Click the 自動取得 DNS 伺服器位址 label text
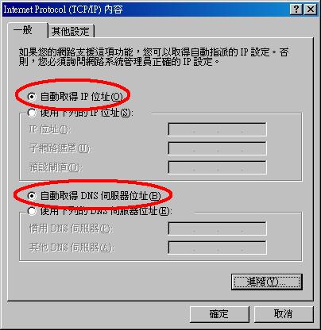Viewport: 321px width, 330px height. point(101,196)
